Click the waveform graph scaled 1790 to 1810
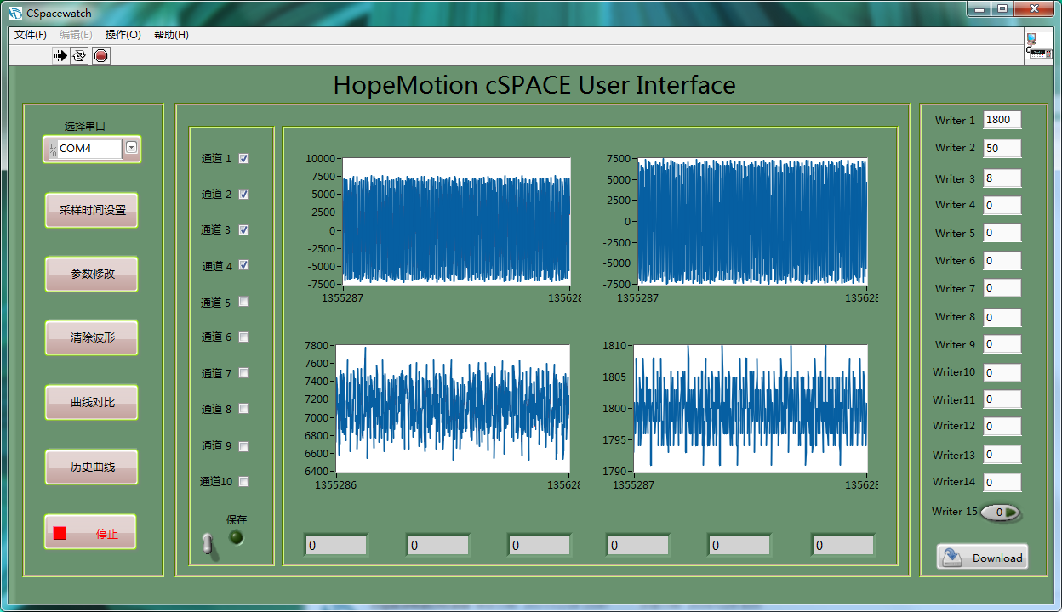The height and width of the screenshot is (612, 1062). (x=751, y=409)
